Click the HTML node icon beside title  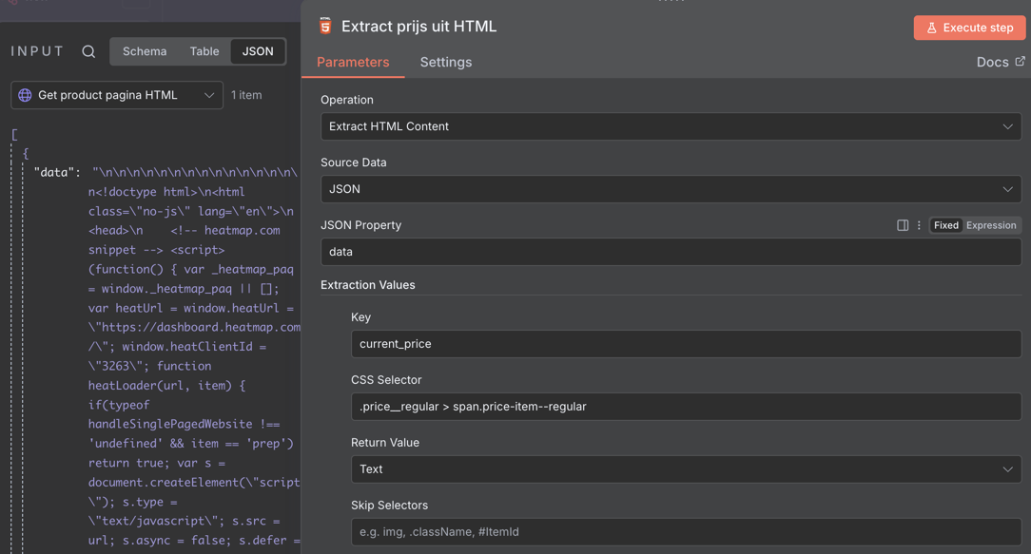(x=325, y=27)
